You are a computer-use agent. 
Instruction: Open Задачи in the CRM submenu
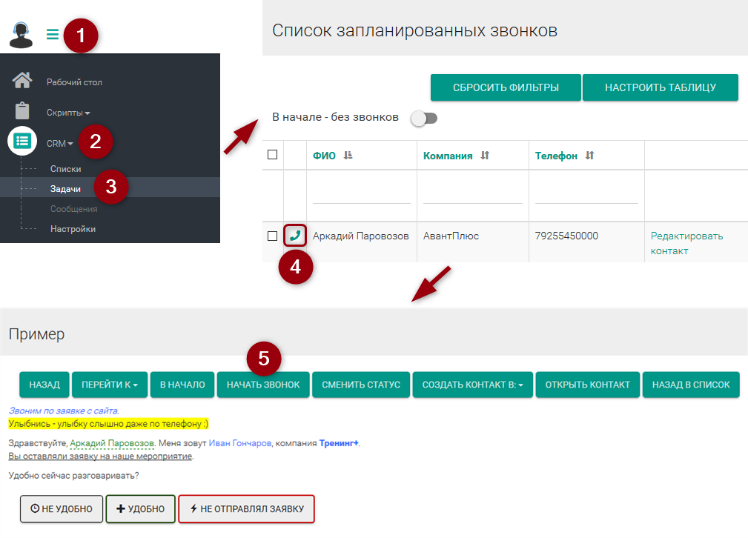tap(65, 189)
